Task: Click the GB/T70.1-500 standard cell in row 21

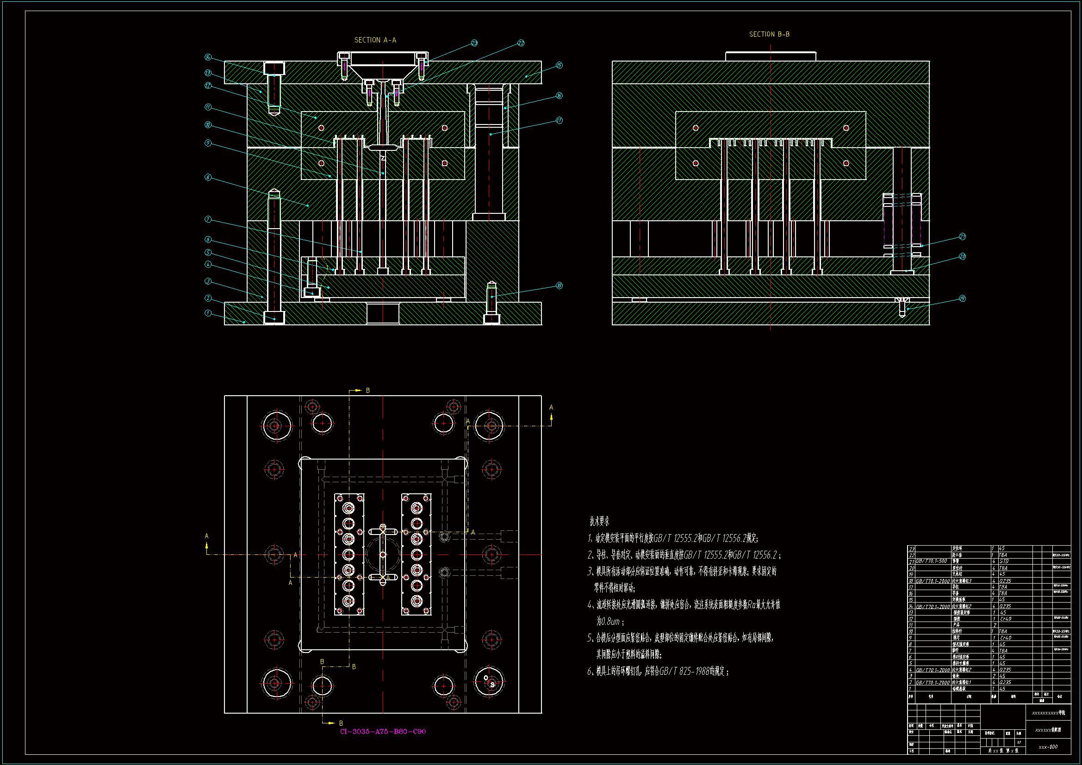Action: [931, 561]
